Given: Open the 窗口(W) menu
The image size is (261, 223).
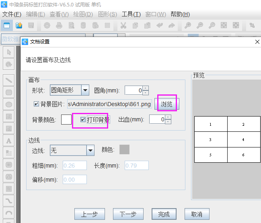Looking at the screenshot, I should pos(156,14).
